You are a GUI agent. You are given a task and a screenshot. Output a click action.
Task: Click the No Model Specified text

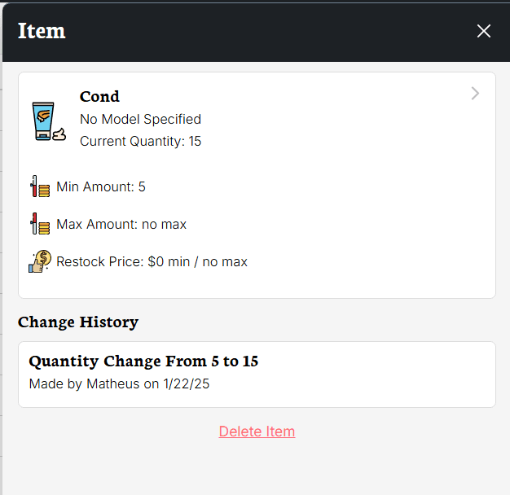click(x=140, y=119)
